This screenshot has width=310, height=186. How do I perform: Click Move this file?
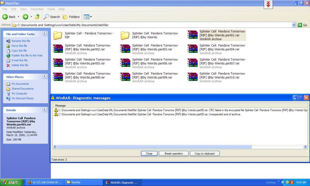coord(19,46)
